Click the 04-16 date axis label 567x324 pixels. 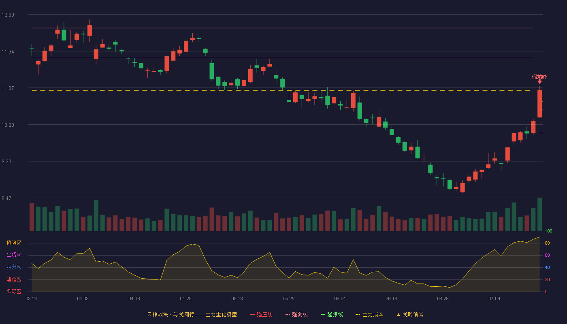[x=134, y=298]
